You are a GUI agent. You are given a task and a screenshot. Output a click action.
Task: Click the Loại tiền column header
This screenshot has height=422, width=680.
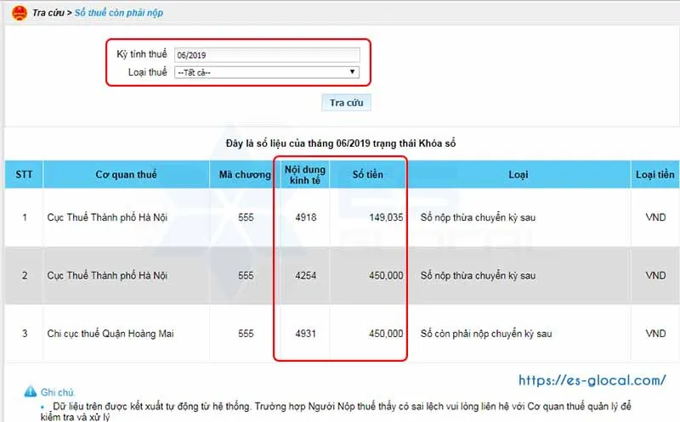654,175
